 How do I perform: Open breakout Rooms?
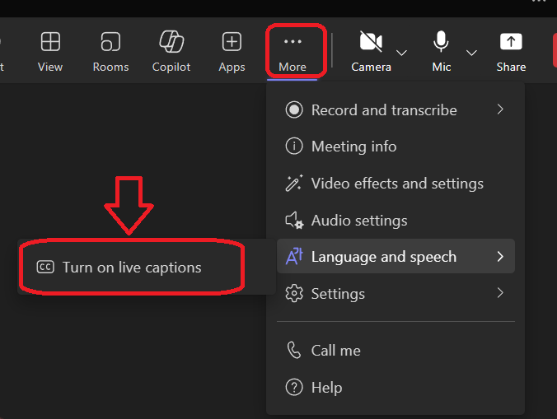110,51
